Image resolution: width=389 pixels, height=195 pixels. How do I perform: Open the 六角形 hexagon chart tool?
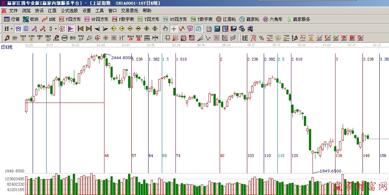pos(273,19)
